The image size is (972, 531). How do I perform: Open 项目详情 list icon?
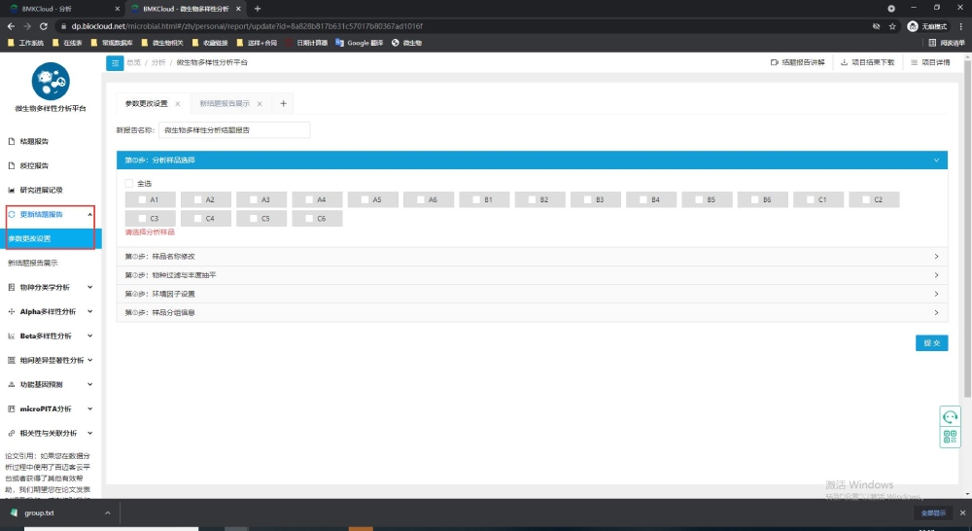point(913,62)
